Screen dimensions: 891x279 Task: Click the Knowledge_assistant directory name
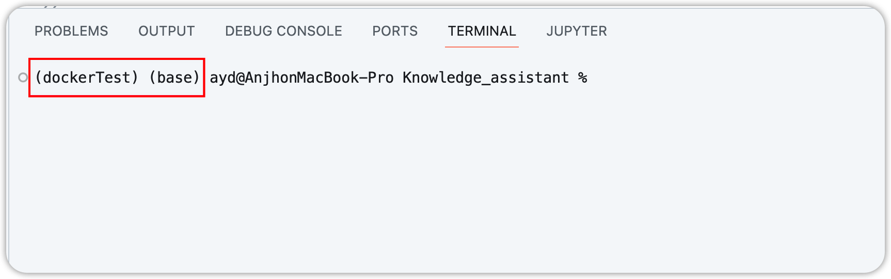click(485, 78)
